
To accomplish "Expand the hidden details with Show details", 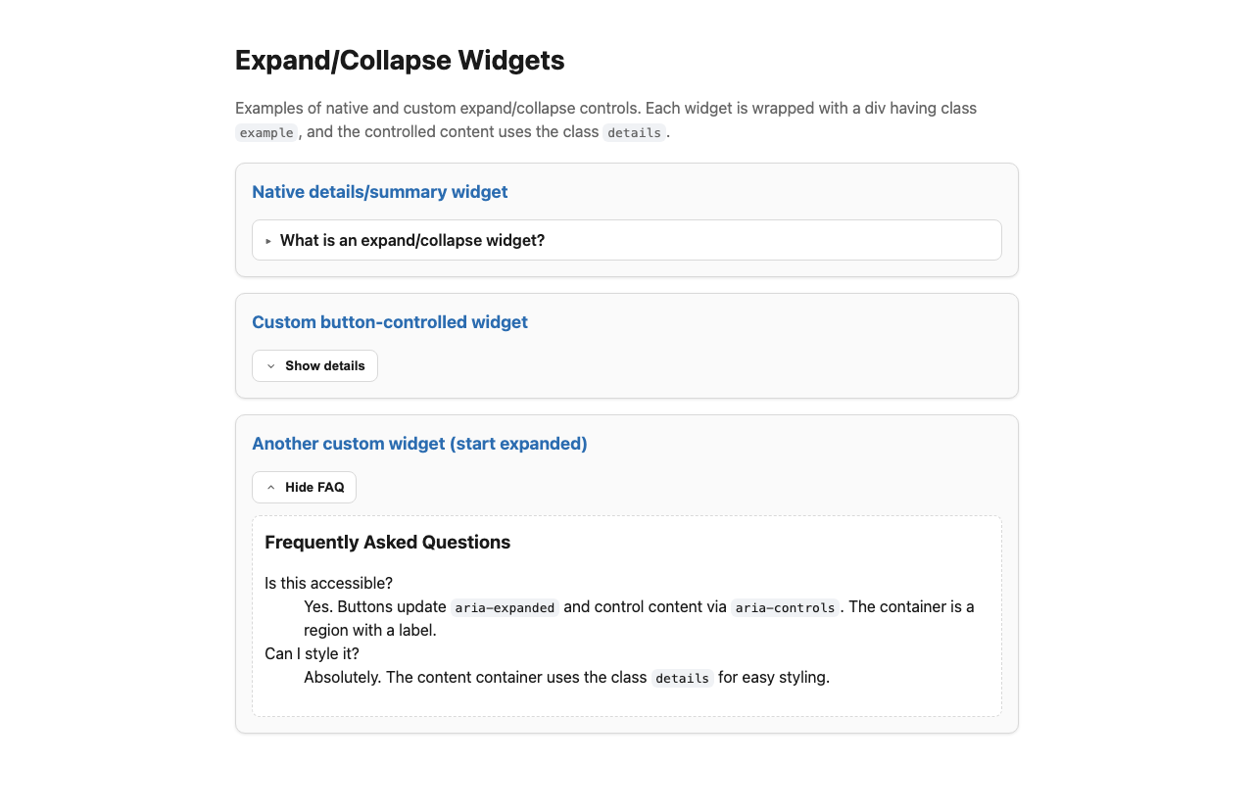I will [314, 365].
